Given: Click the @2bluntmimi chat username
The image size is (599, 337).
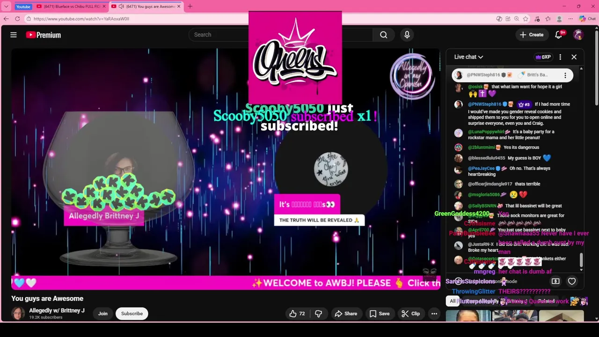Looking at the screenshot, I should [x=482, y=147].
